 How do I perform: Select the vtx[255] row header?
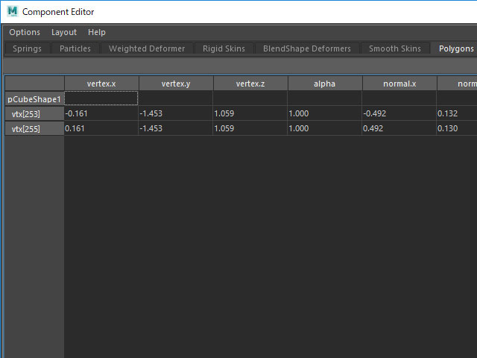point(34,129)
